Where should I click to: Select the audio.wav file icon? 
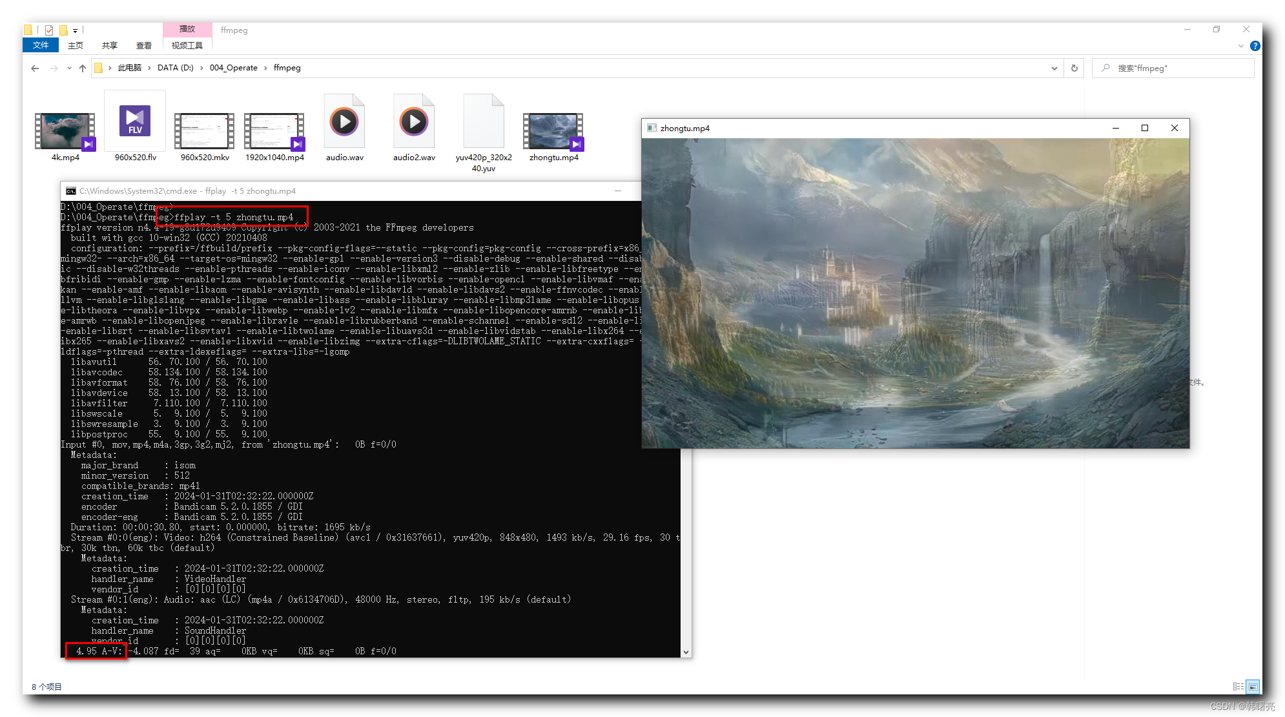tap(344, 123)
